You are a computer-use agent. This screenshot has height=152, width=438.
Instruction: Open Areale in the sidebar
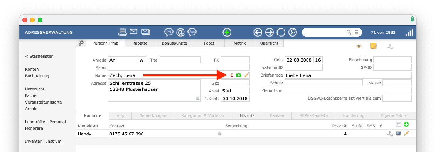31,109
